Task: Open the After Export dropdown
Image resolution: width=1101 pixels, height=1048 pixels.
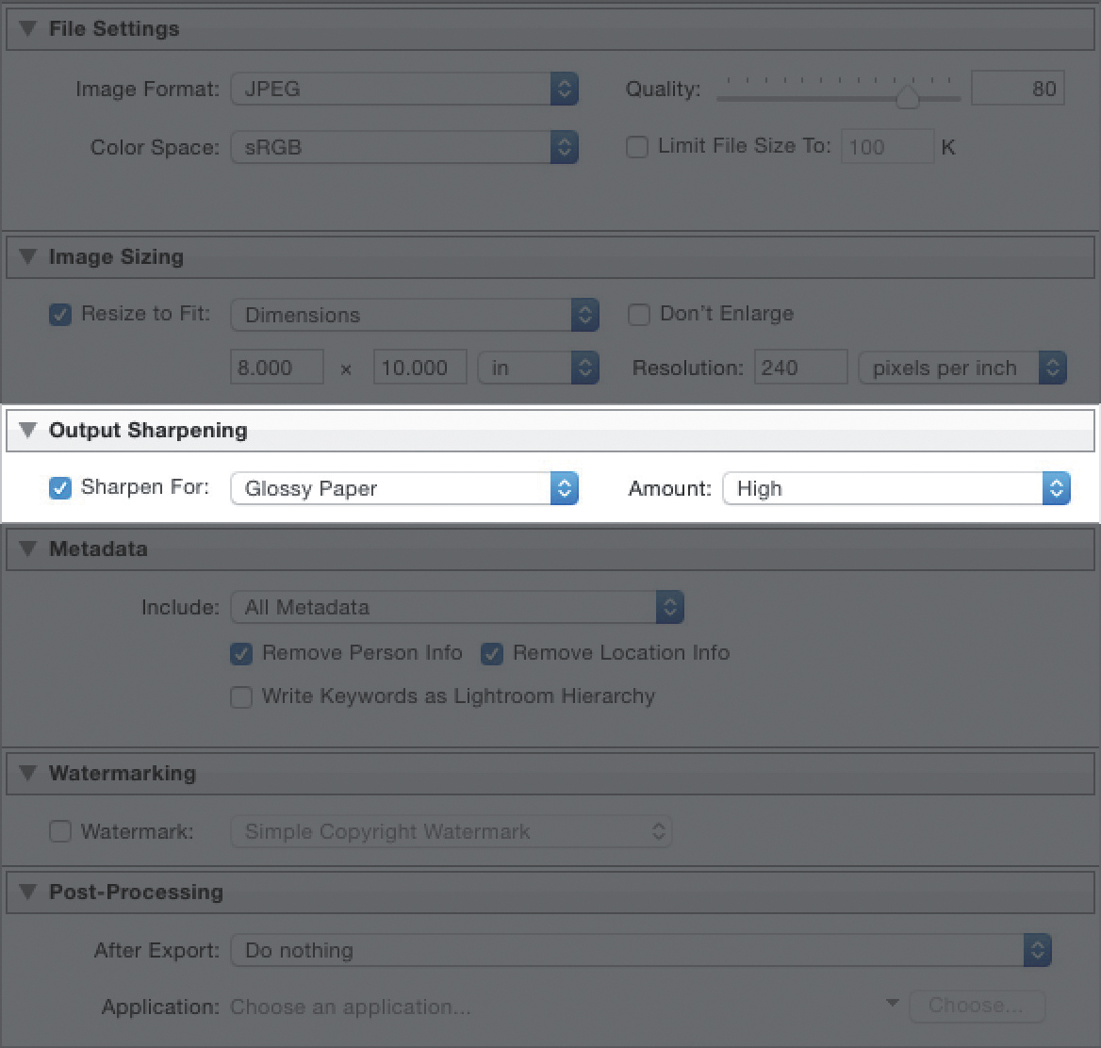Action: pyautogui.click(x=641, y=950)
